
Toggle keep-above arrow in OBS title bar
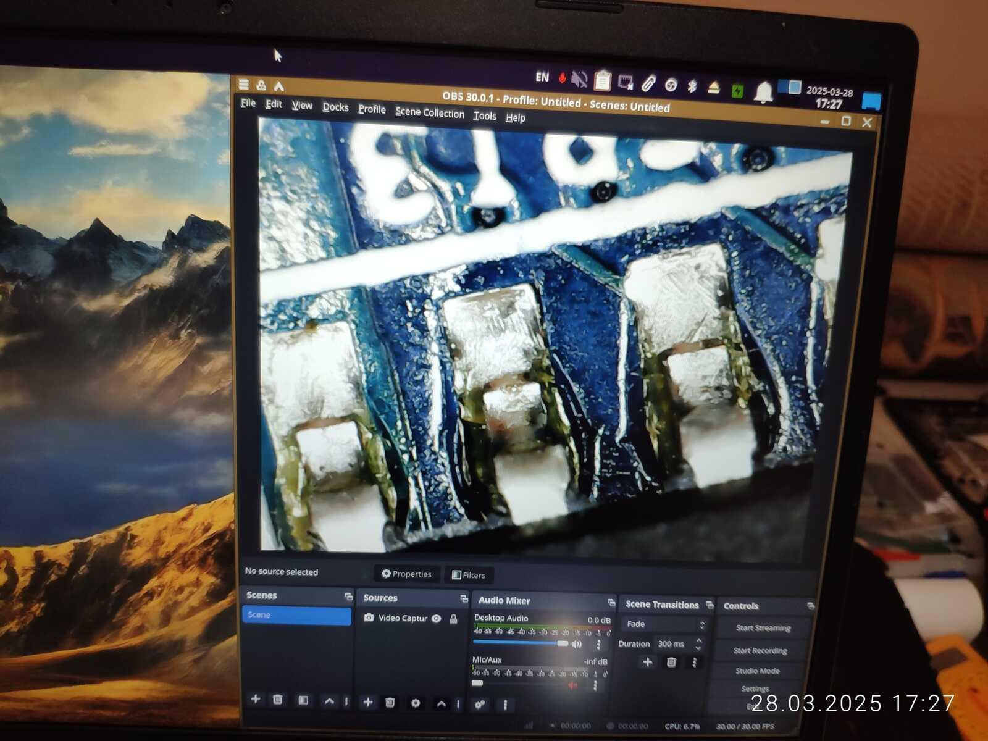click(279, 86)
